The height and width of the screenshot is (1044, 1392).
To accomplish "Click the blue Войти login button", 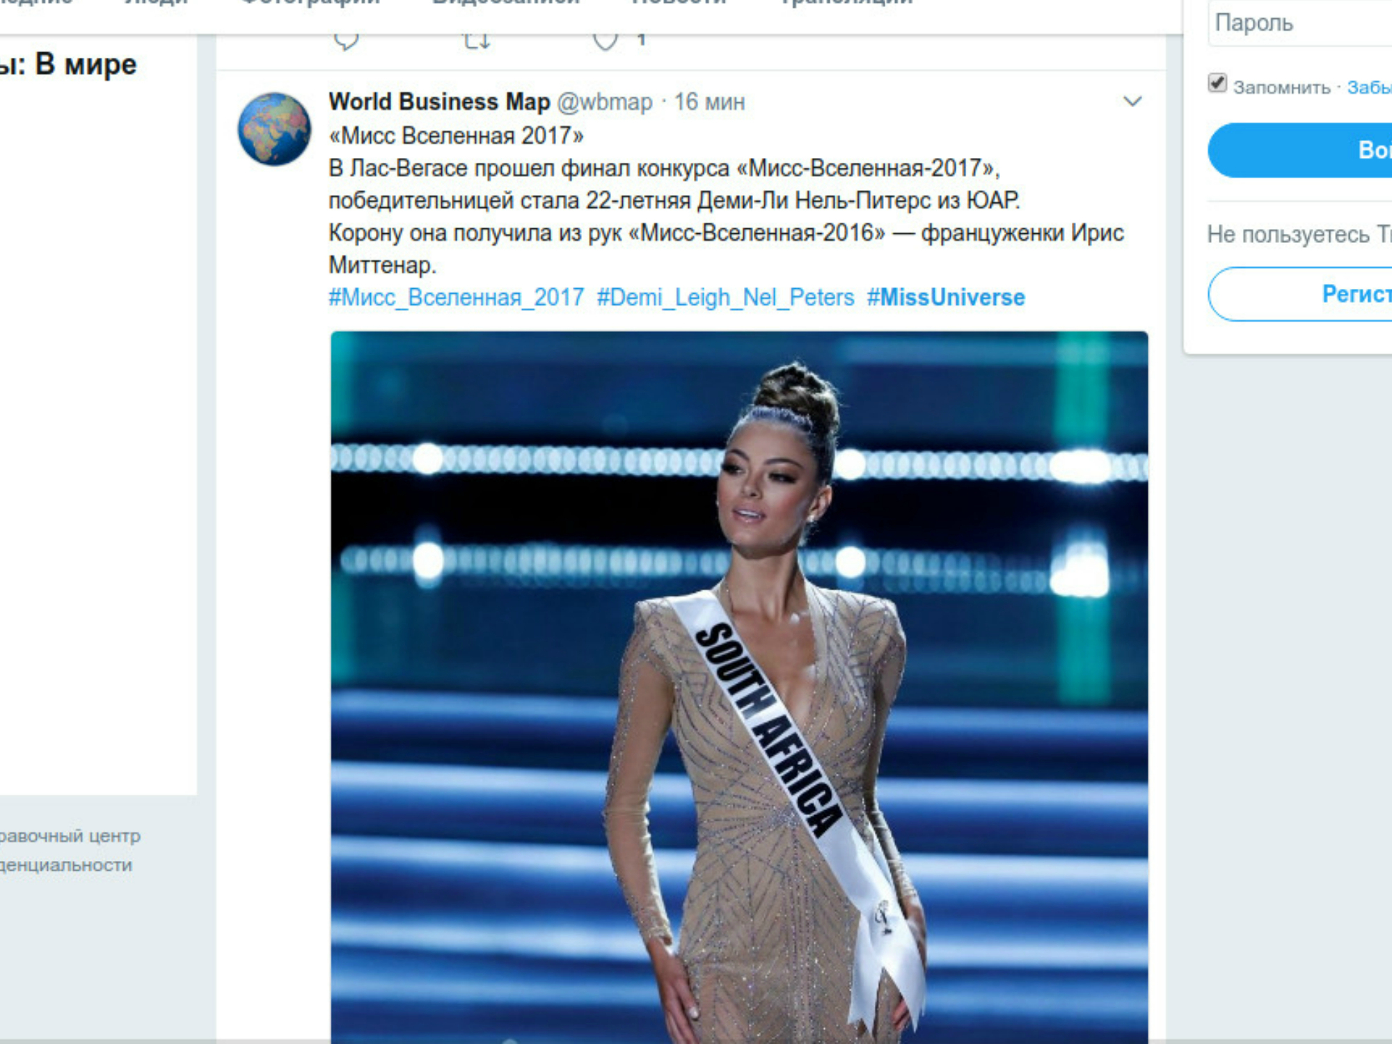I will click(1300, 150).
